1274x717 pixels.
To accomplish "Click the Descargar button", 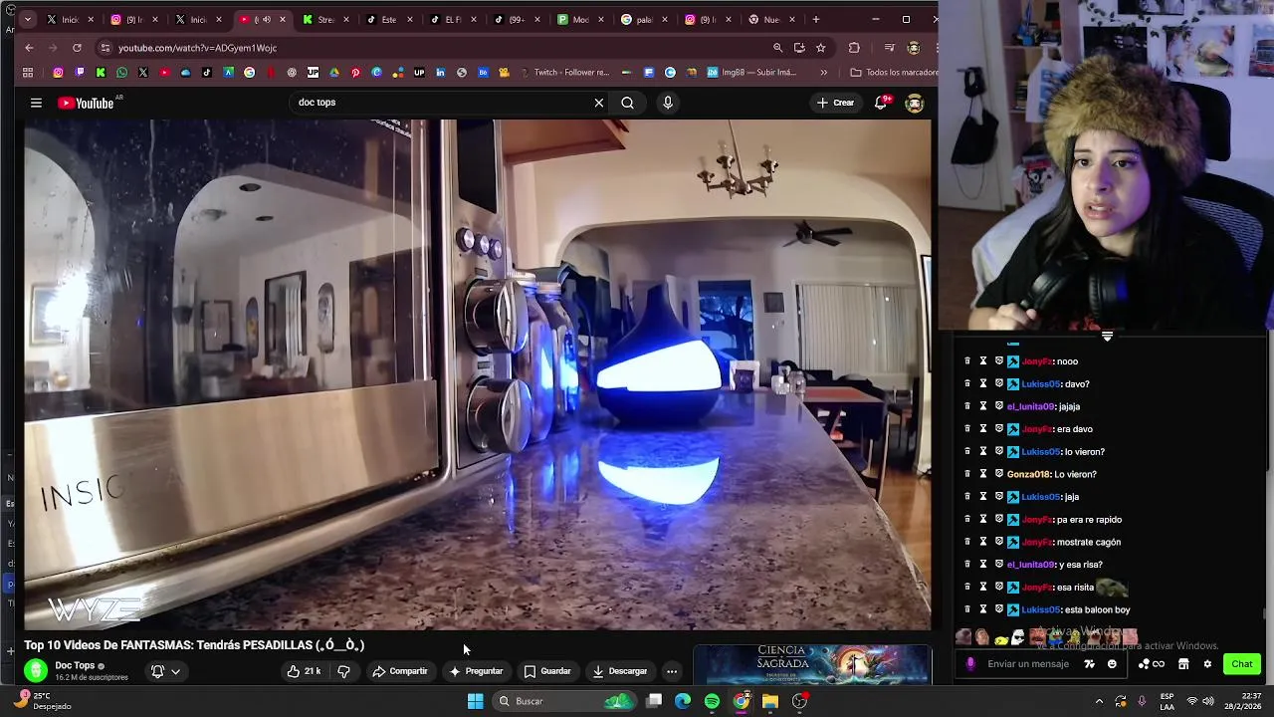I will pos(619,671).
